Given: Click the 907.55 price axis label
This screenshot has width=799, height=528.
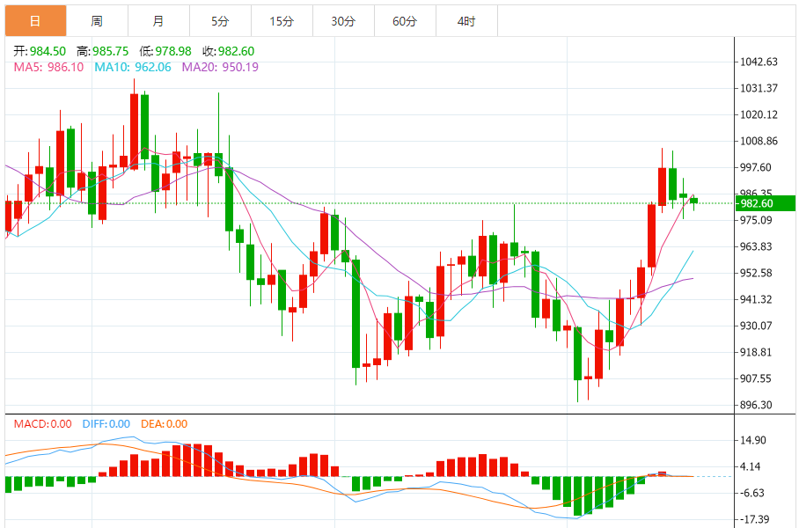Looking at the screenshot, I should (x=756, y=378).
